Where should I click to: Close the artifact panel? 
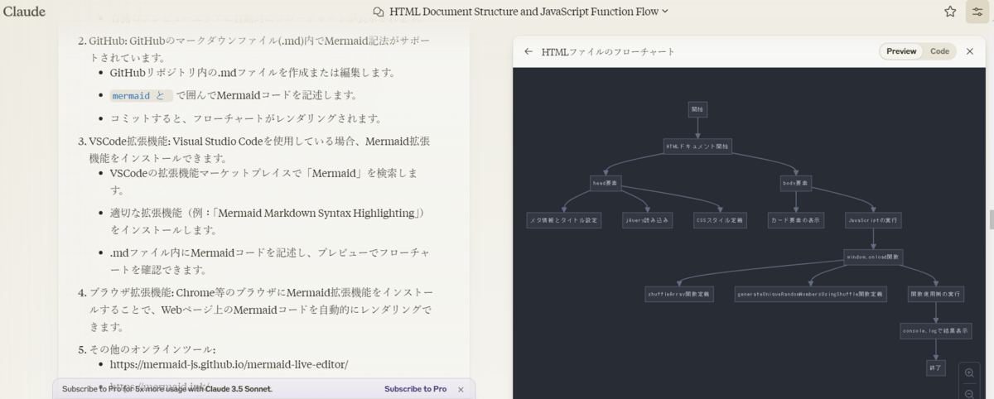pyautogui.click(x=970, y=51)
